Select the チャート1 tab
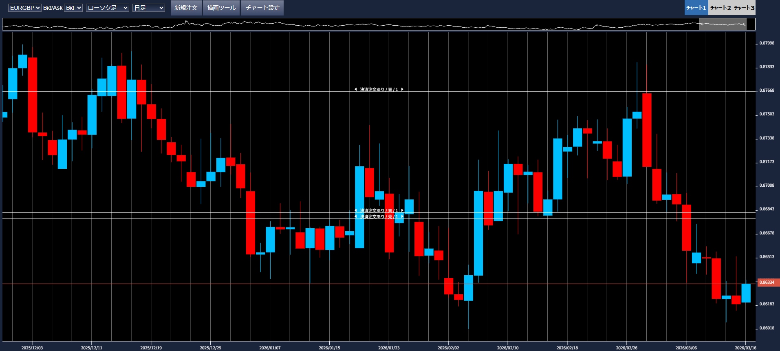Viewport: 780px width, 351px height. click(x=696, y=8)
